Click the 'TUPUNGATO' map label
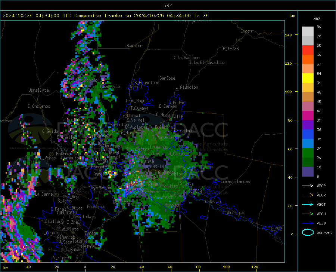This screenshot has height=272, width=336. point(67,213)
